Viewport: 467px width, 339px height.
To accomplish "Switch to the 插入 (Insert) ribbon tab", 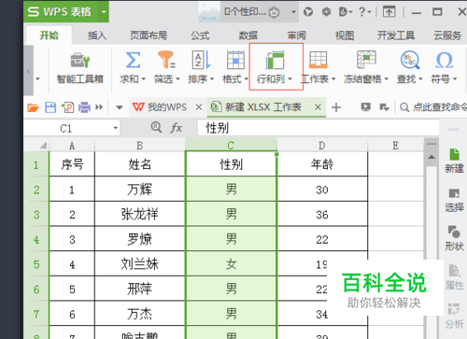I will coord(97,35).
